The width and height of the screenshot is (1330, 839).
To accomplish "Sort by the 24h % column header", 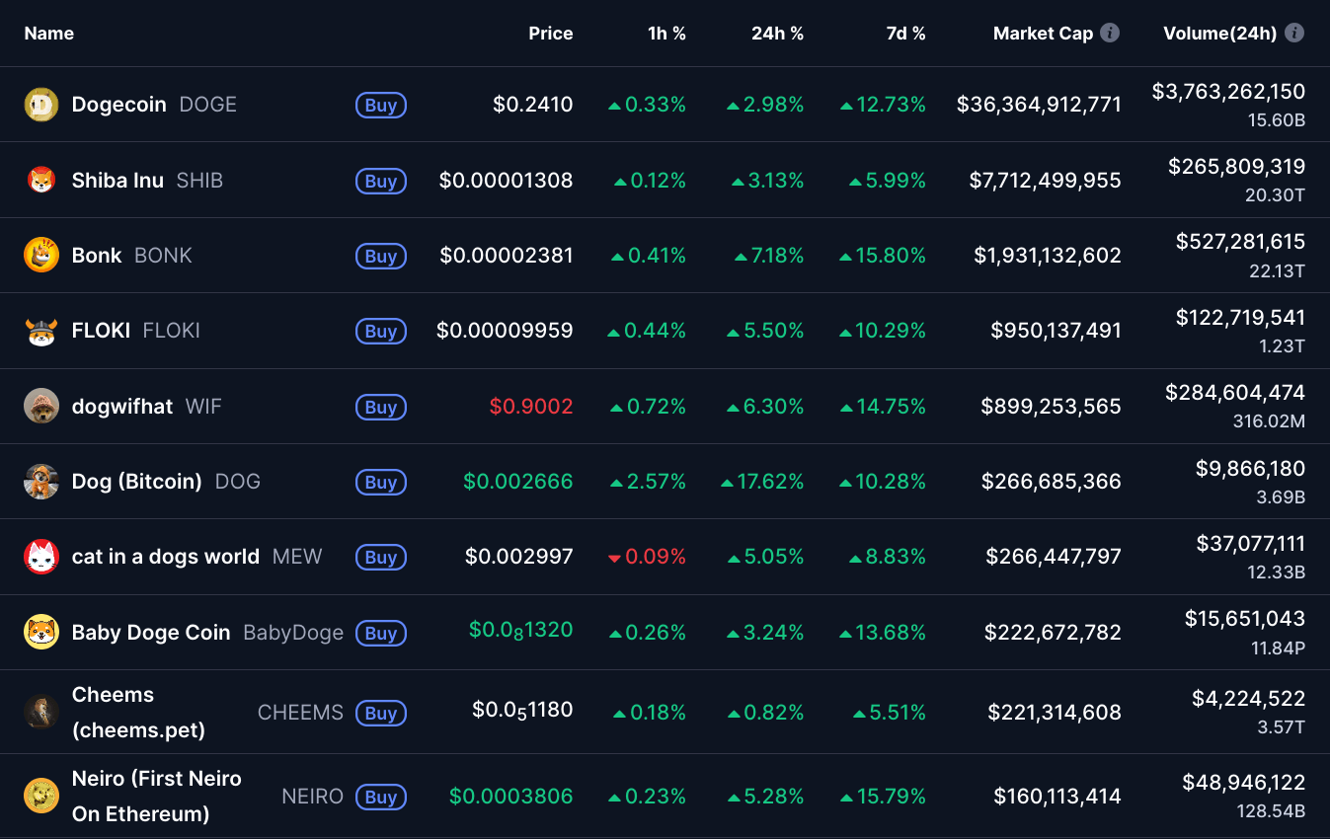I will [777, 34].
